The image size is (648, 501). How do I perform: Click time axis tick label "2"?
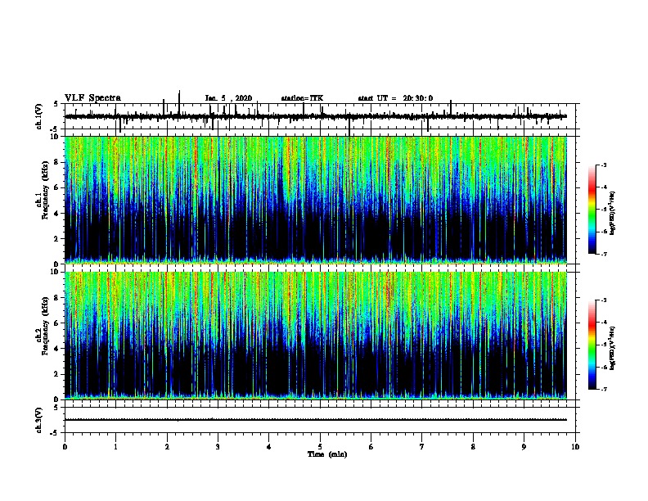(x=167, y=447)
